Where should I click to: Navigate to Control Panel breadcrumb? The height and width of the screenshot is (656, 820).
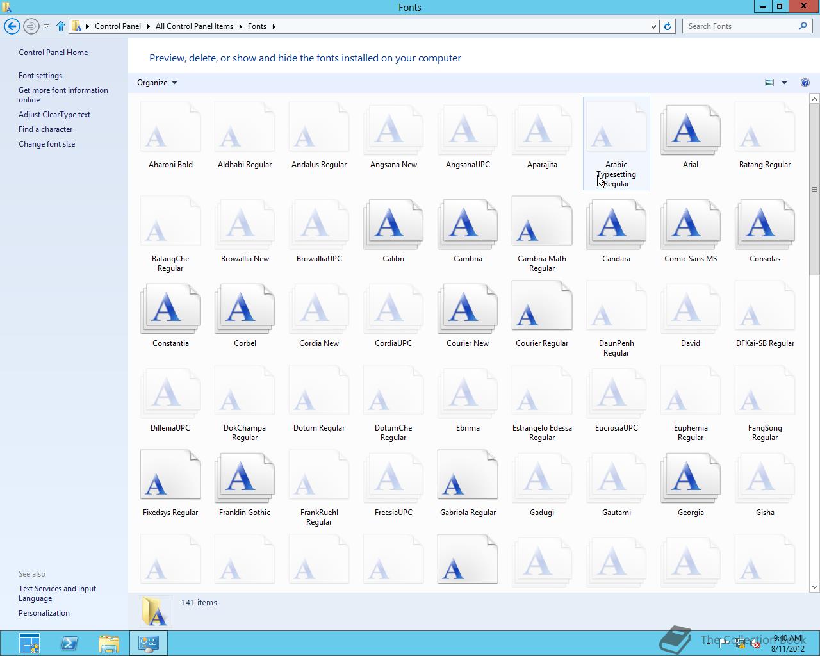point(118,26)
